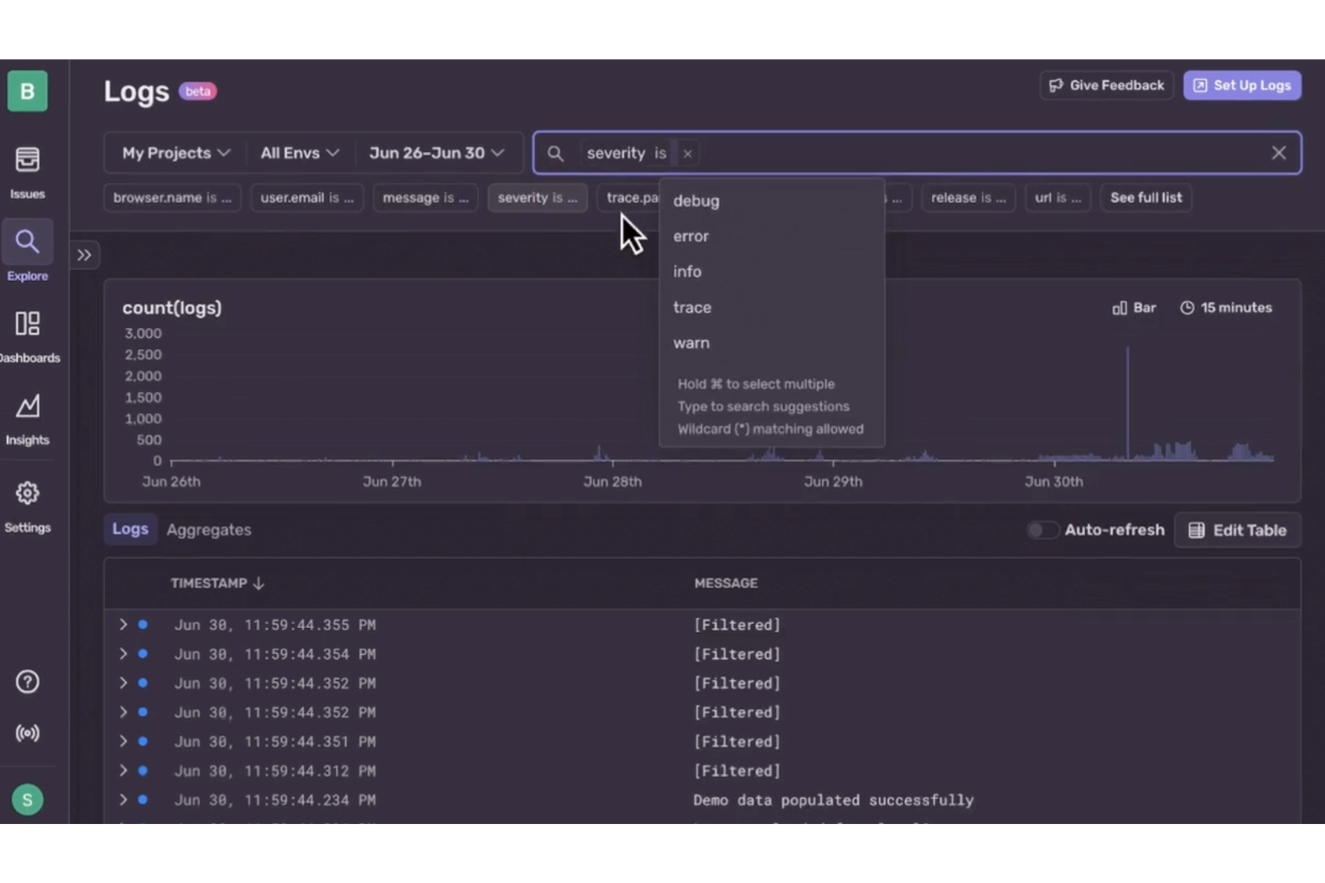Open the Jun 26–Jun 30 date picker
The height and width of the screenshot is (883, 1325).
[x=437, y=153]
